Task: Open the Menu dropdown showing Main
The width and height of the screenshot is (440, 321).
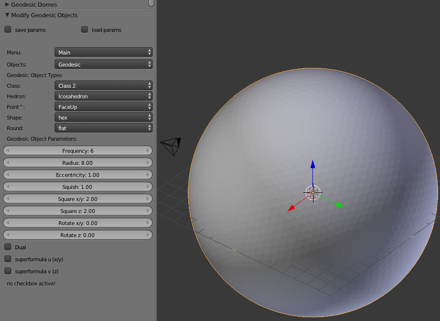Action: point(103,53)
